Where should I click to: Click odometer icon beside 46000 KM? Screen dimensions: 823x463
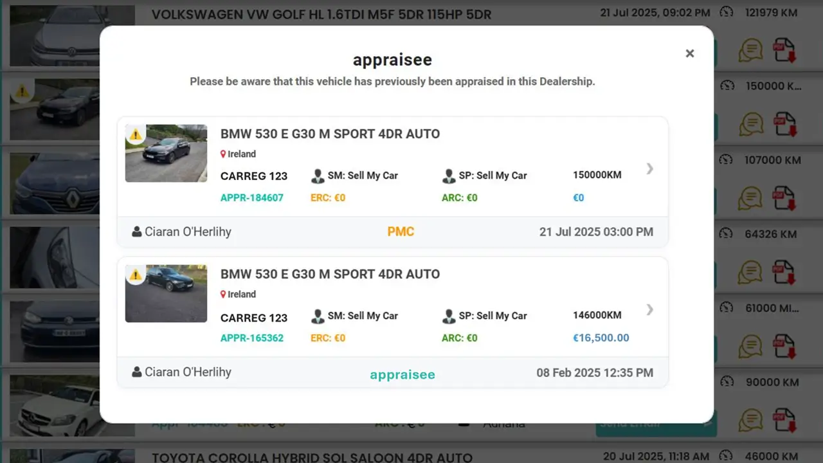pos(727,456)
